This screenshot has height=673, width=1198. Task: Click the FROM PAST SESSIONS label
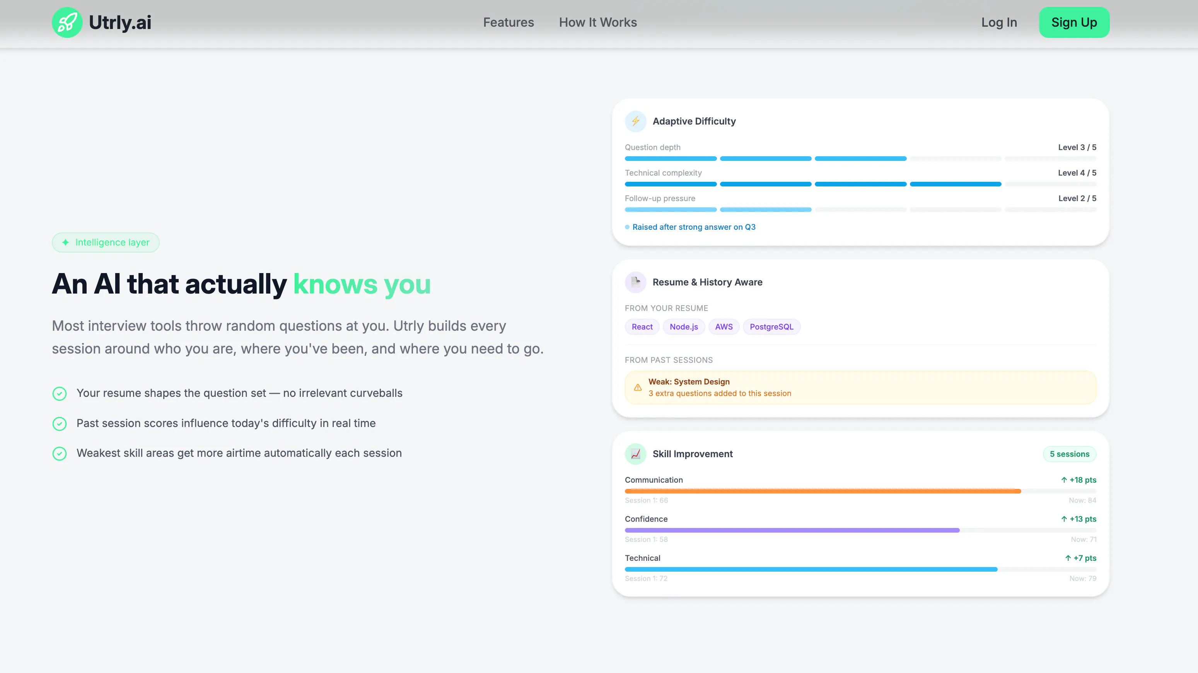click(669, 360)
